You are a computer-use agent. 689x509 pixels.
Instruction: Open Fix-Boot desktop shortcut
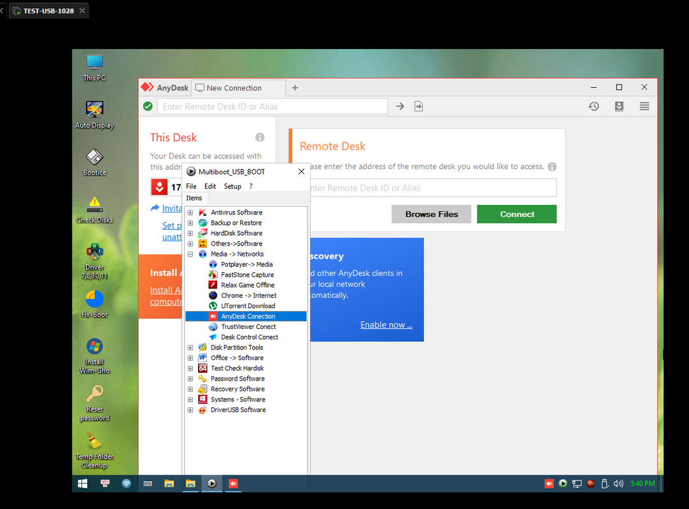pyautogui.click(x=94, y=304)
